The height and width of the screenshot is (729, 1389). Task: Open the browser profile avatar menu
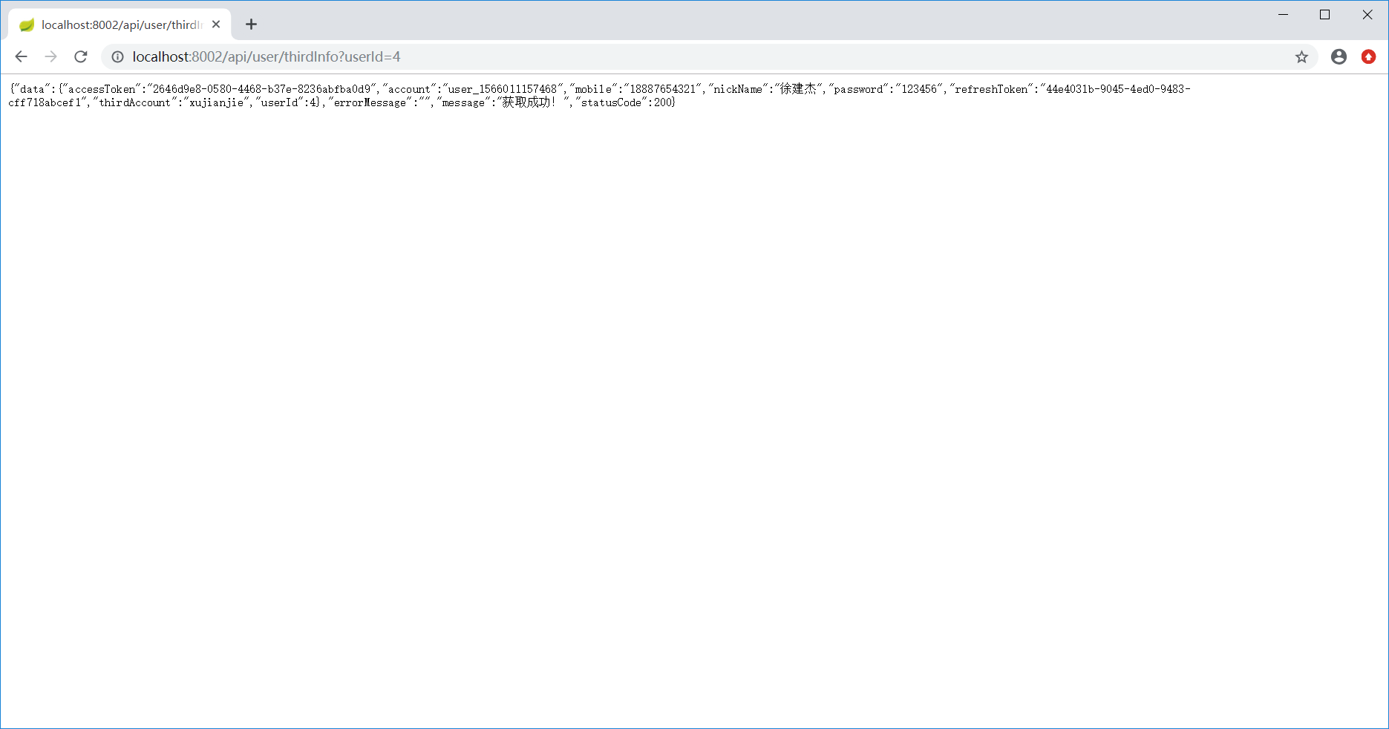pos(1339,56)
